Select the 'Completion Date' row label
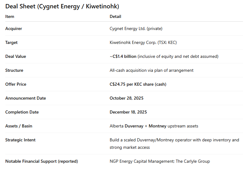The width and height of the screenshot is (251, 172). click(22, 112)
